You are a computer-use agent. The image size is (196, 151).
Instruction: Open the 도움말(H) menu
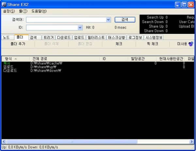click(39, 11)
